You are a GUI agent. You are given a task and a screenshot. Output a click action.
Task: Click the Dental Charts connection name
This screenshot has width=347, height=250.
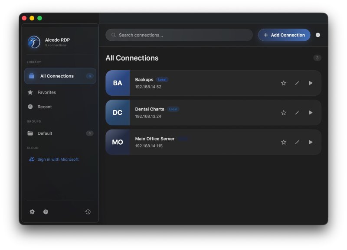click(150, 109)
